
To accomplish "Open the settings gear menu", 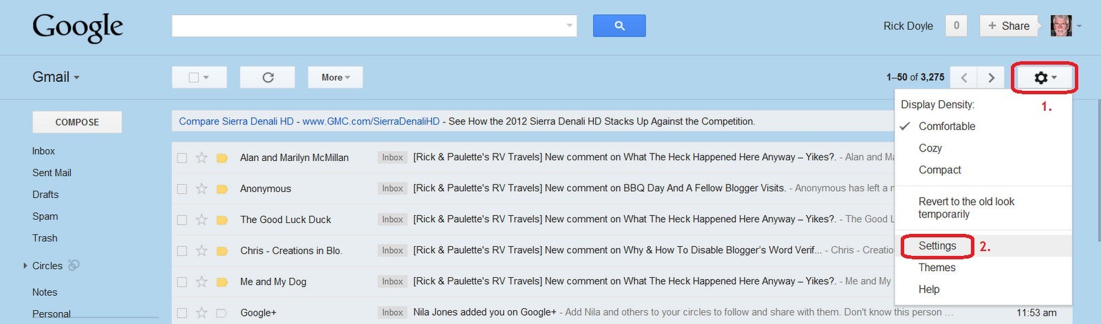I will pos(1045,78).
